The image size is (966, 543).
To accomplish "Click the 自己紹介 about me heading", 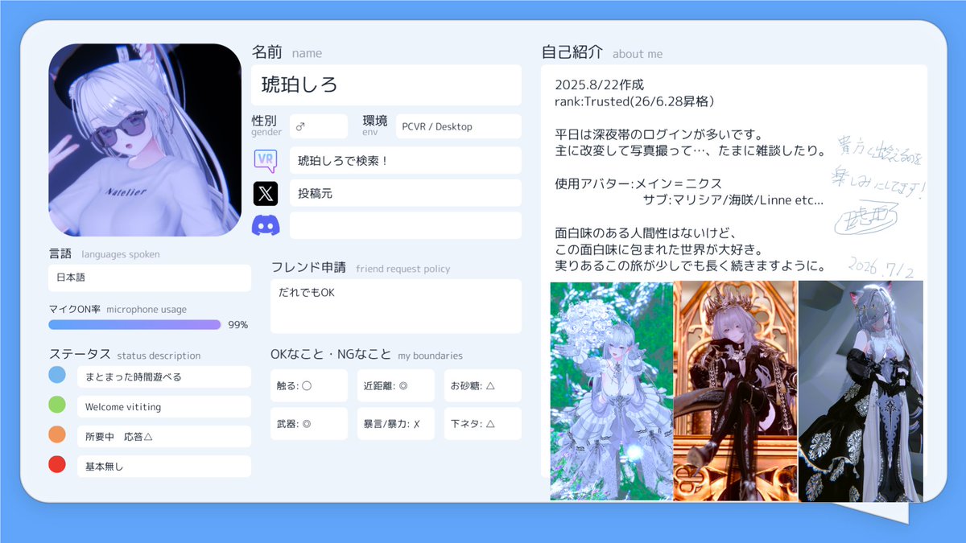I will [x=602, y=53].
